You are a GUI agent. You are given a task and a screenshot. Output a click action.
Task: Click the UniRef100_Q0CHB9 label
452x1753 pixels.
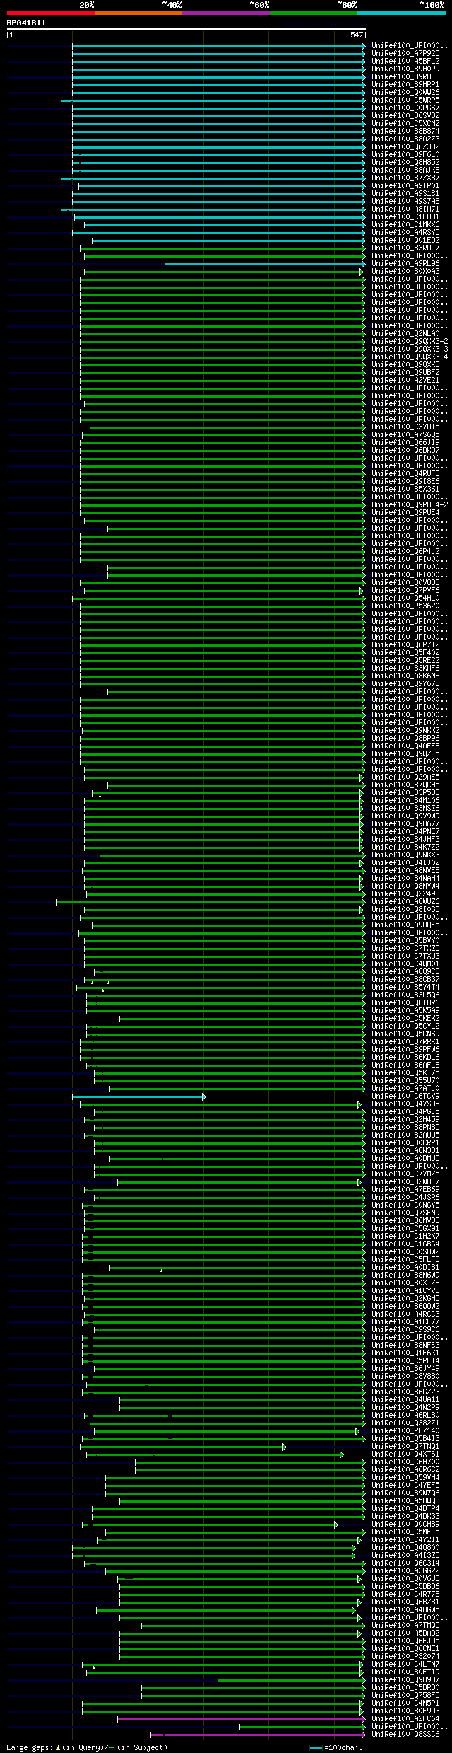(x=405, y=1524)
